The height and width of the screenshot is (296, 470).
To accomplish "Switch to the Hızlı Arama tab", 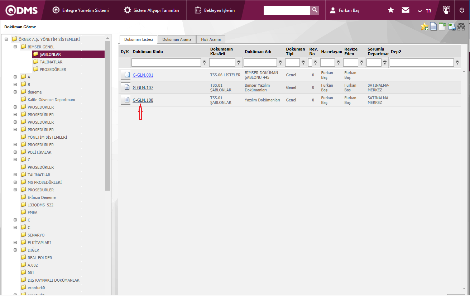I will coord(211,39).
